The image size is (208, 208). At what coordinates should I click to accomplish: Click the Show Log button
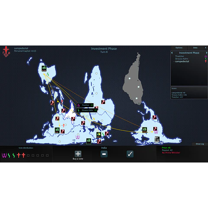point(200,144)
